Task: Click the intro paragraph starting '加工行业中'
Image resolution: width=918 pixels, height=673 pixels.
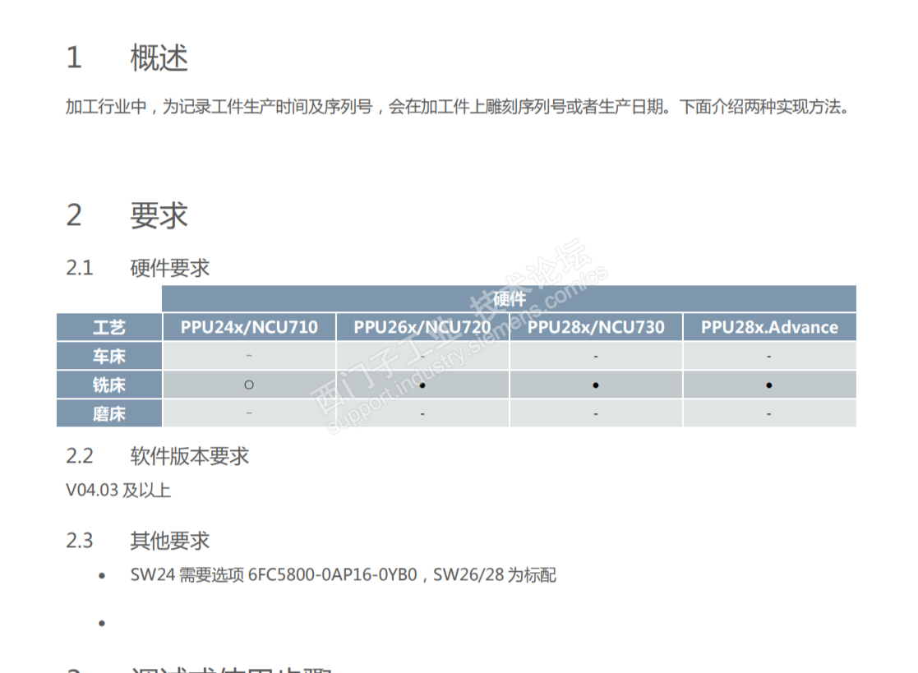Action: (457, 107)
